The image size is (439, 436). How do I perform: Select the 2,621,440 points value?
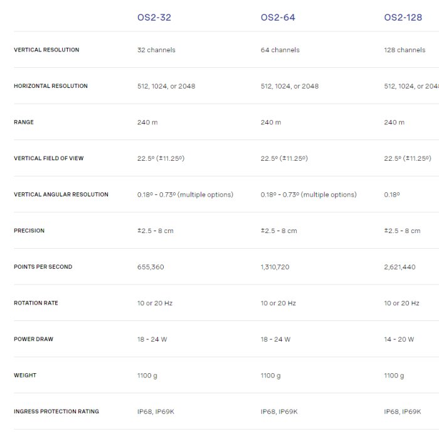399,267
